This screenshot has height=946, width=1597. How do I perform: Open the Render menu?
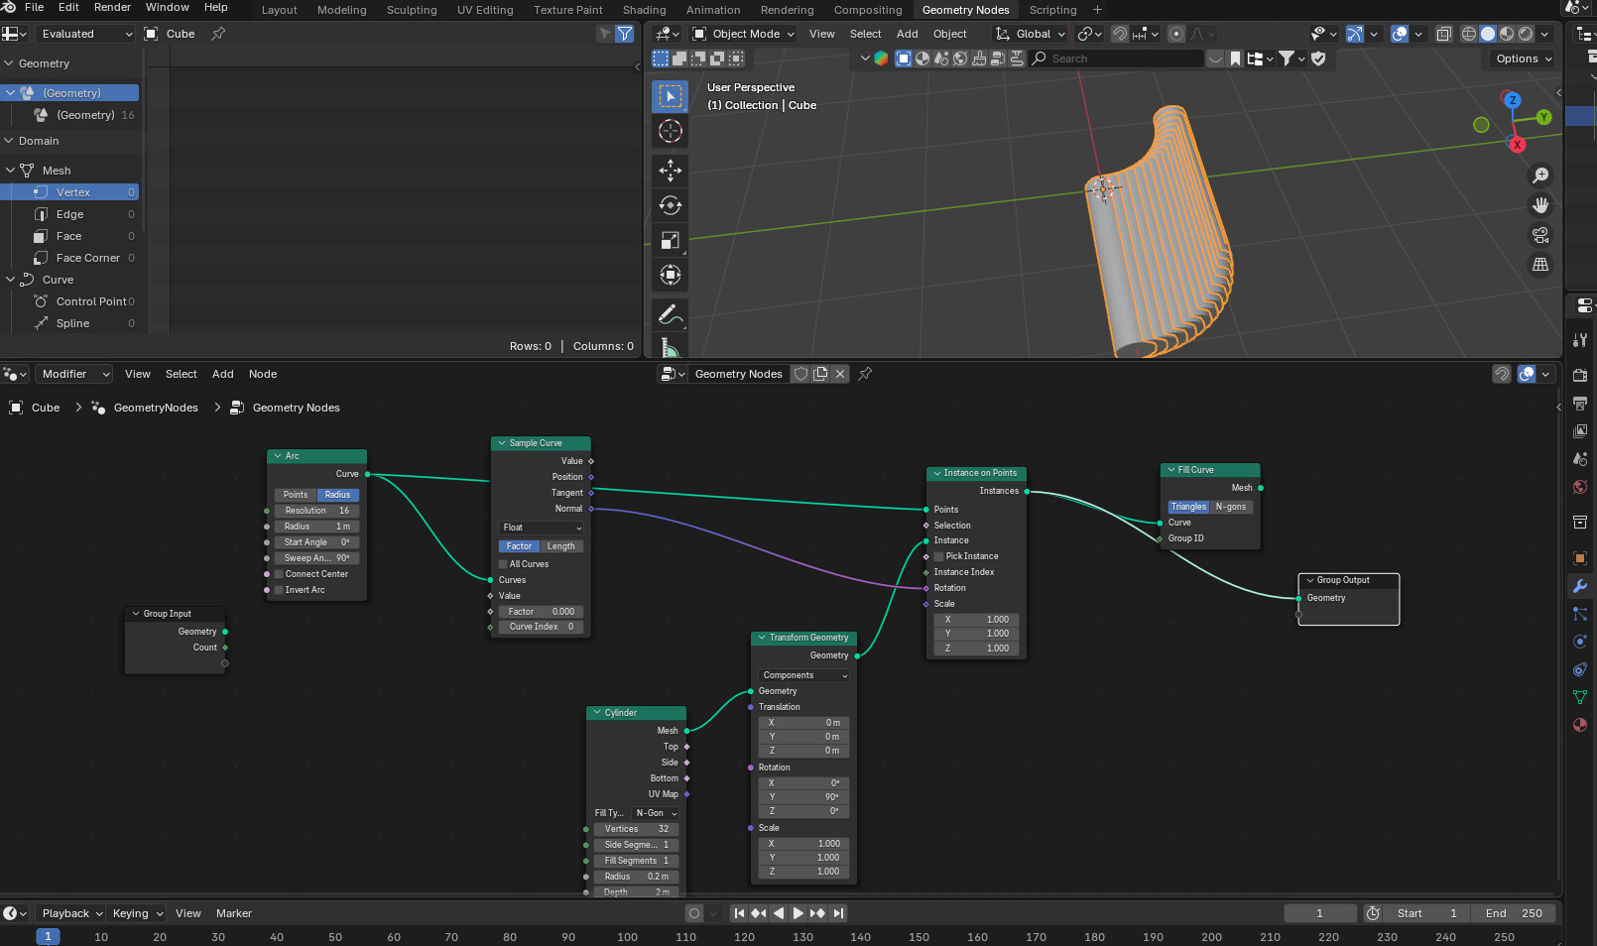point(112,7)
